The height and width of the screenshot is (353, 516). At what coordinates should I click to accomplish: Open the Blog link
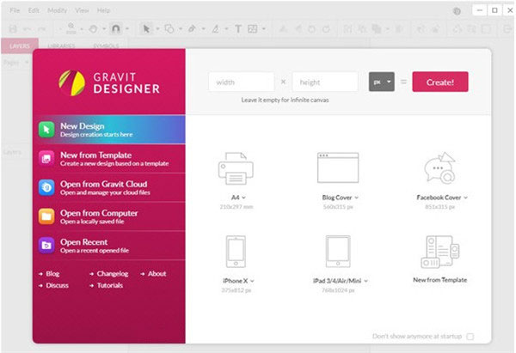pyautogui.click(x=52, y=274)
